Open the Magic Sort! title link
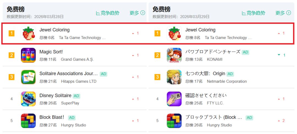 51,52
